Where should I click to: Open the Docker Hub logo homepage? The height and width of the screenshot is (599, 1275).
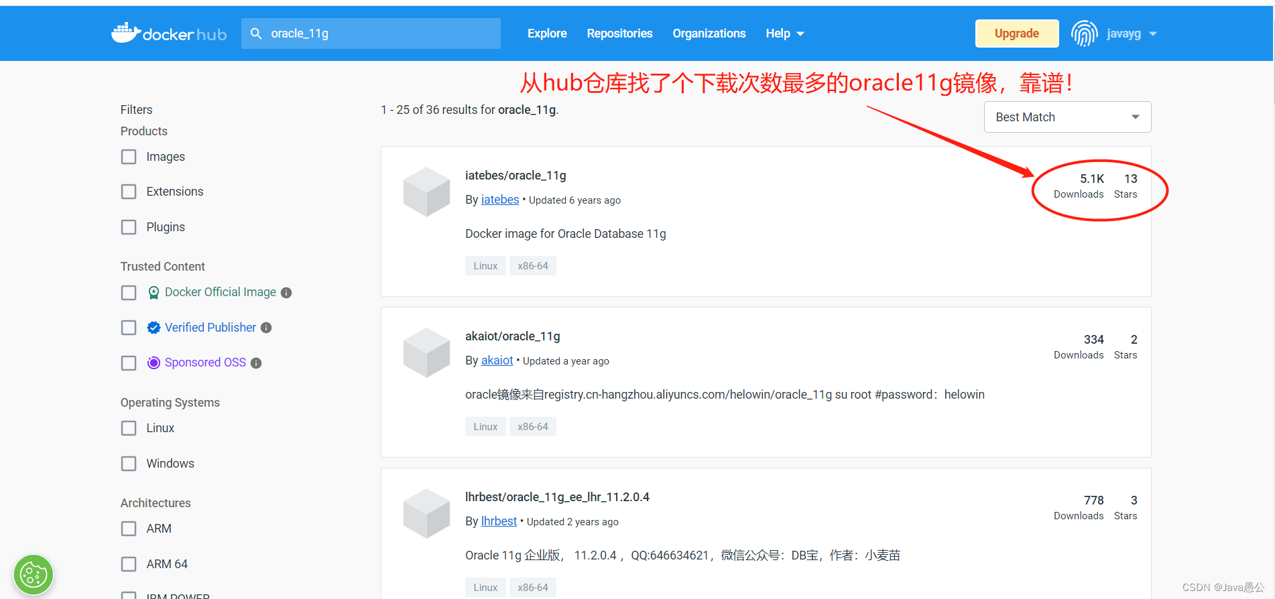[169, 33]
